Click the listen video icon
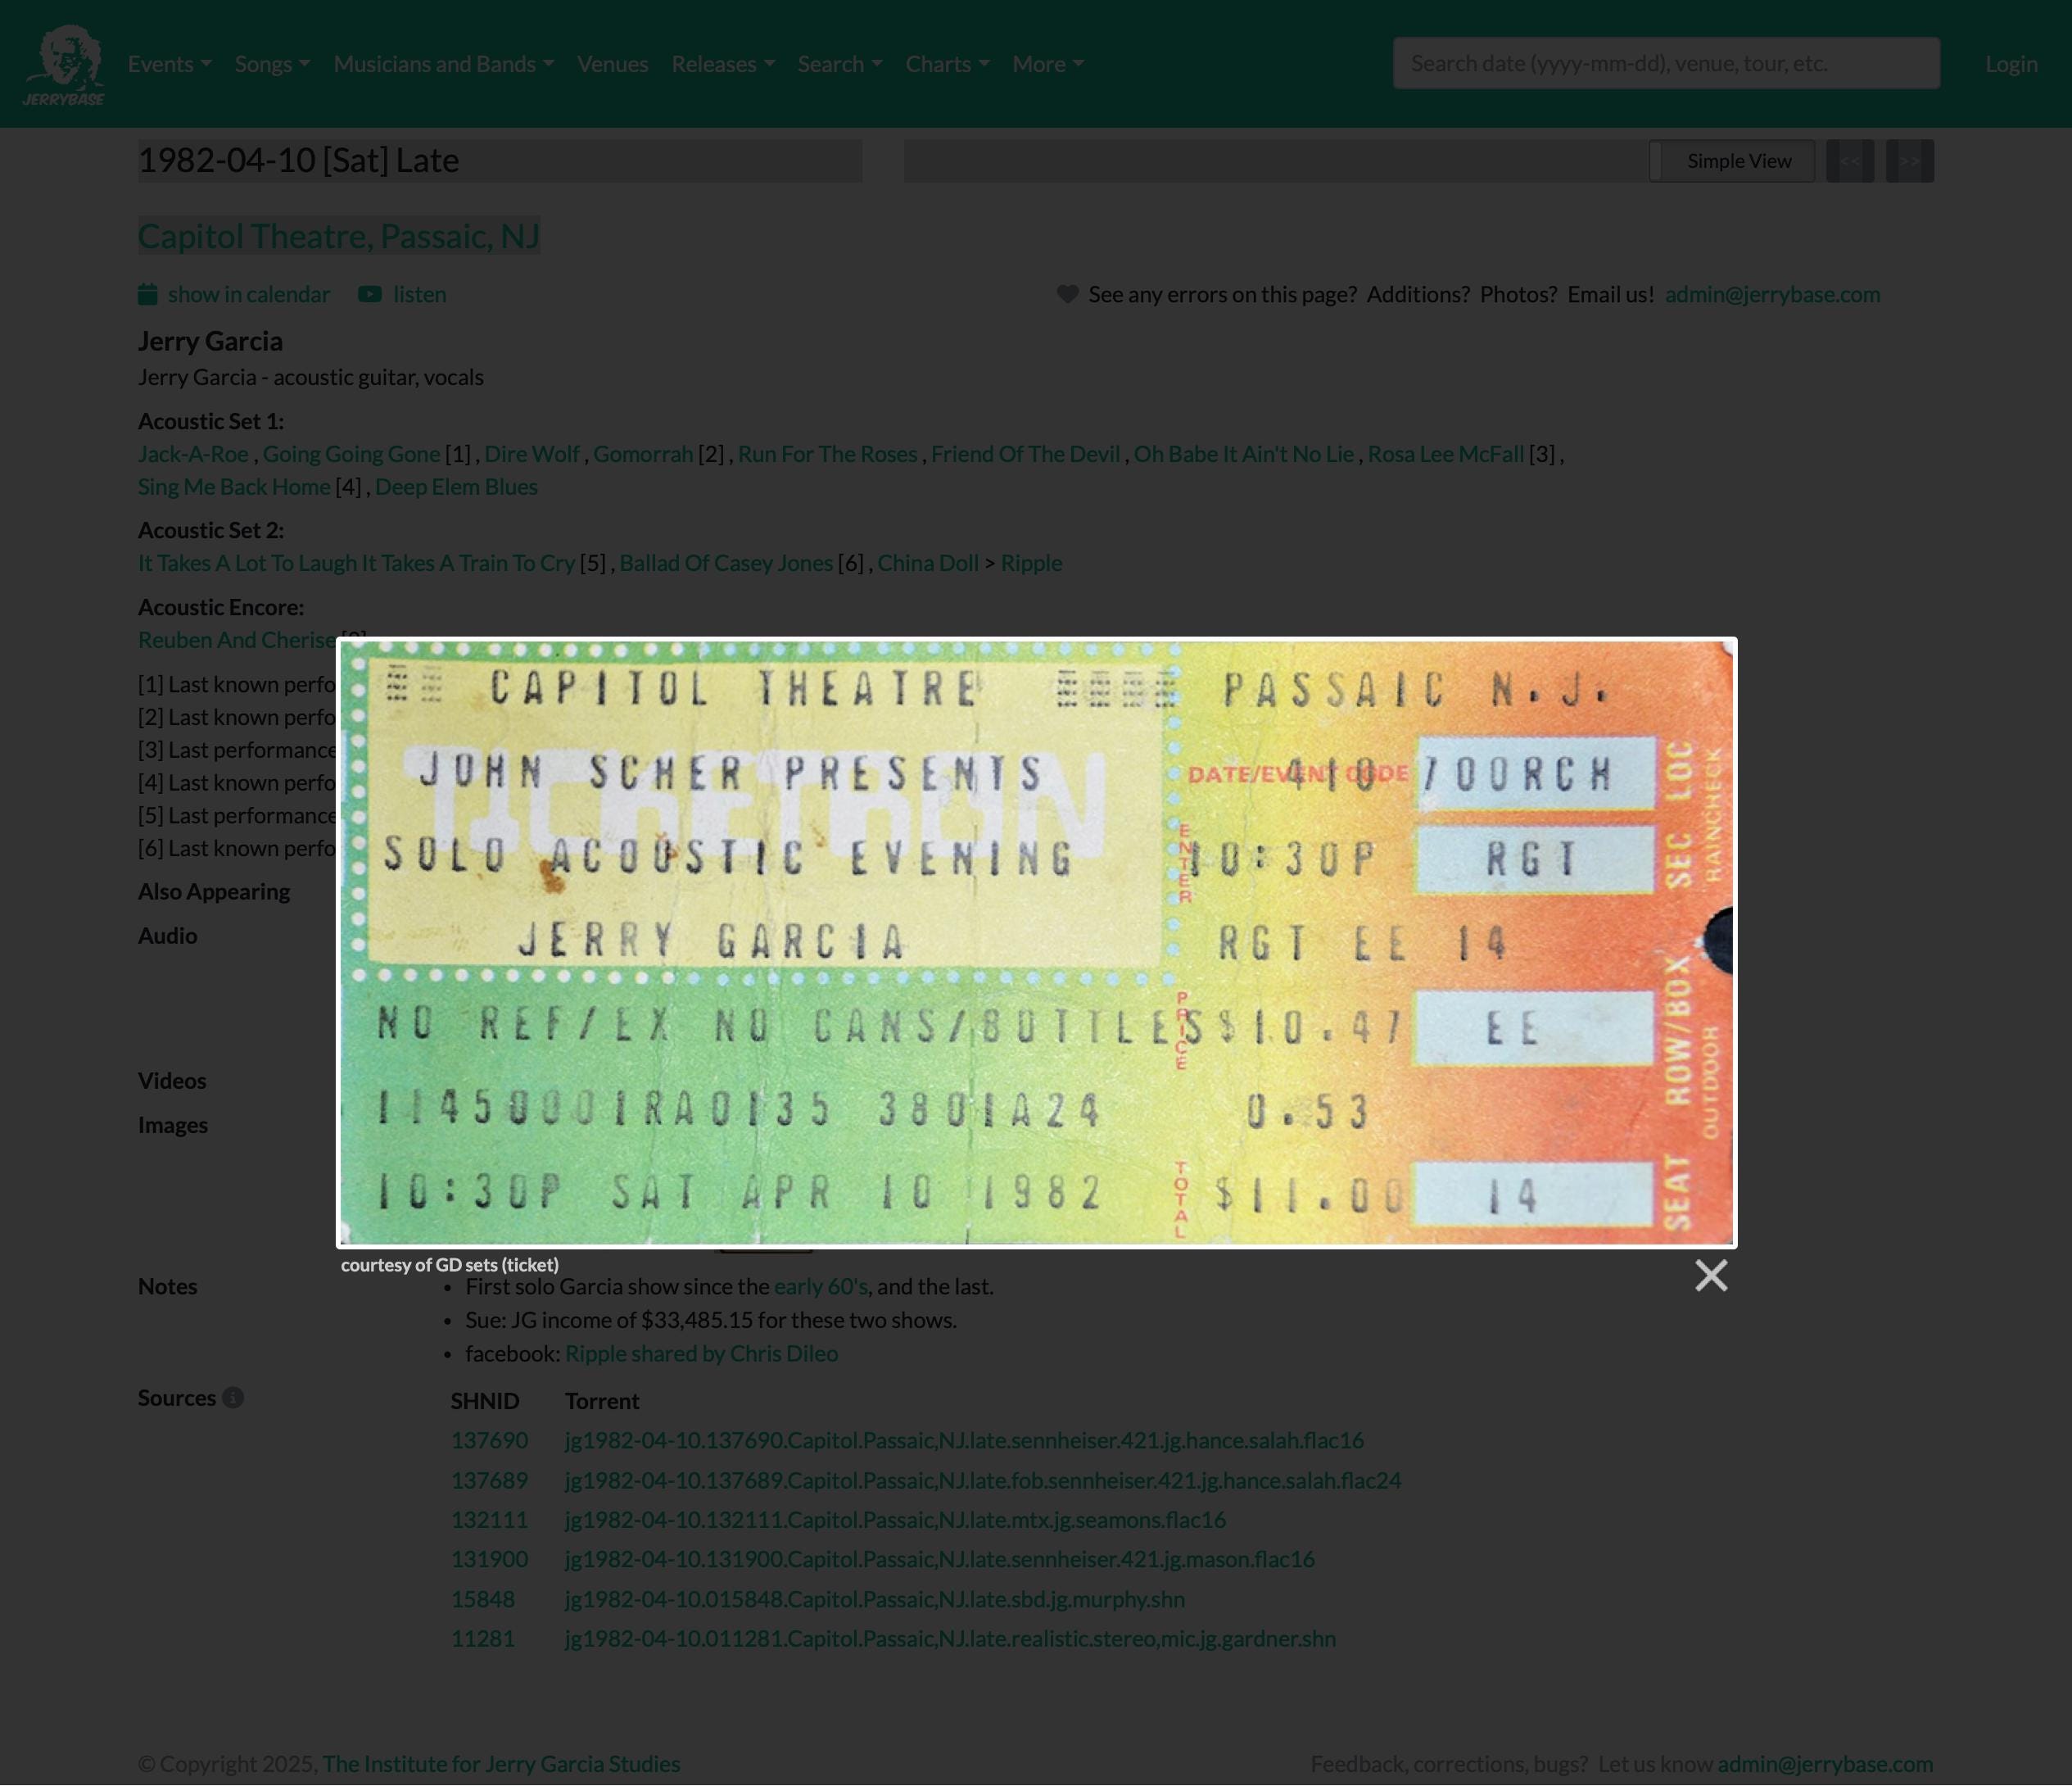This screenshot has height=1786, width=2072. click(x=370, y=294)
